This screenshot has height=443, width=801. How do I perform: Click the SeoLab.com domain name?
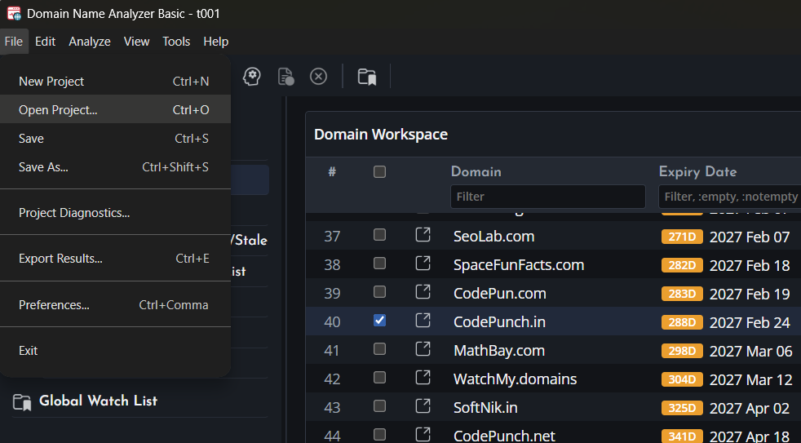tap(494, 236)
